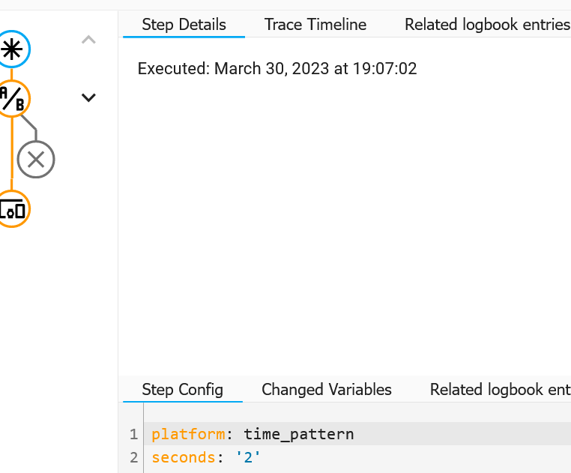This screenshot has height=473, width=571.
Task: Click the gray X failed-branch node
Action: tap(36, 159)
